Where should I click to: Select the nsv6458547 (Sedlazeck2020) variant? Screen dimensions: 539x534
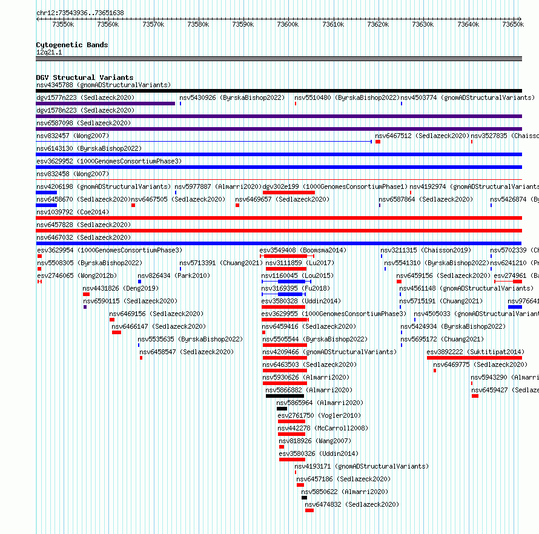click(187, 352)
